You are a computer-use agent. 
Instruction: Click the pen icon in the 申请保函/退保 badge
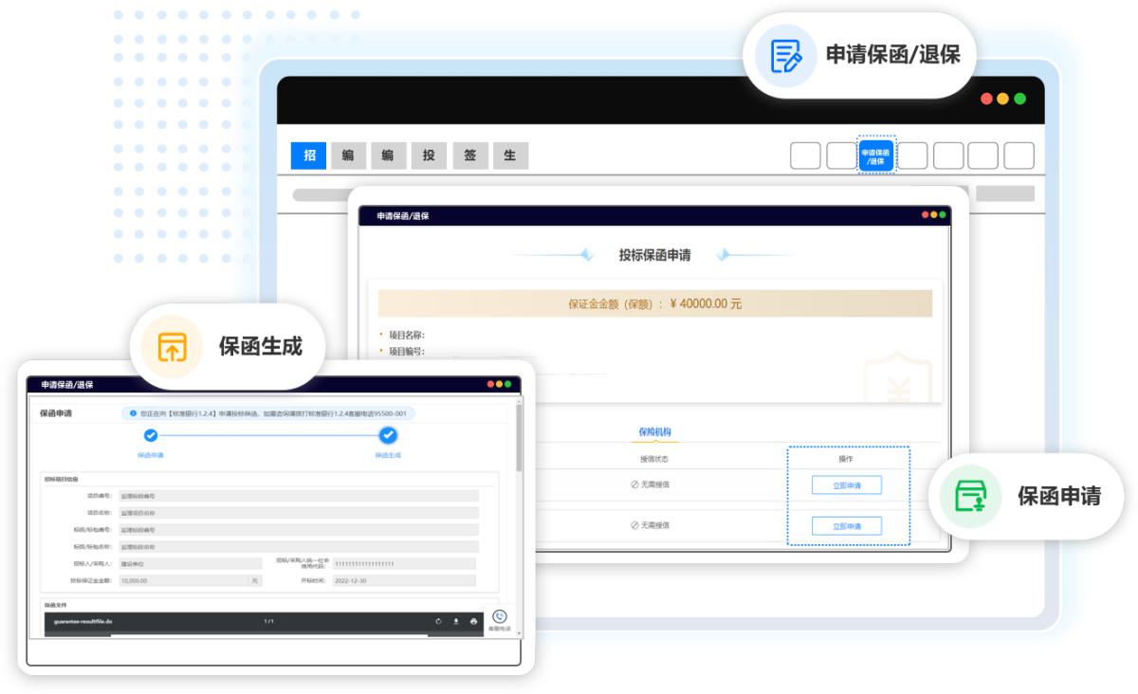pos(785,55)
